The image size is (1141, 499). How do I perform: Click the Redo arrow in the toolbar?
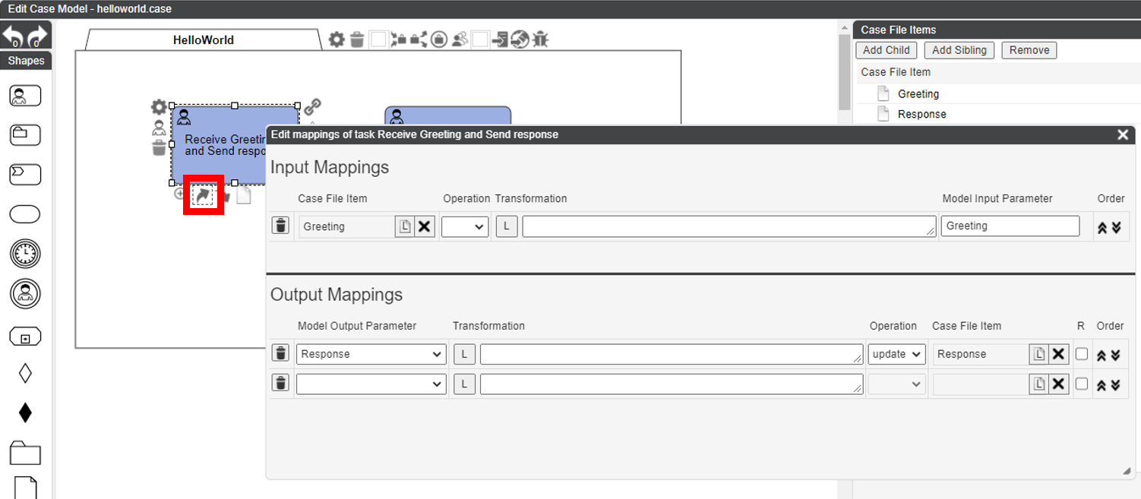click(37, 36)
